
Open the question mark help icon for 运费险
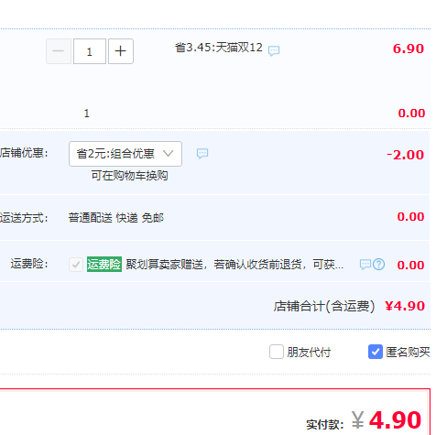[x=379, y=264]
